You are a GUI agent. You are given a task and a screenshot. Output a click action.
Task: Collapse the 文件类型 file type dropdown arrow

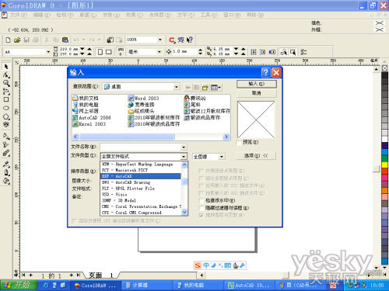point(184,157)
